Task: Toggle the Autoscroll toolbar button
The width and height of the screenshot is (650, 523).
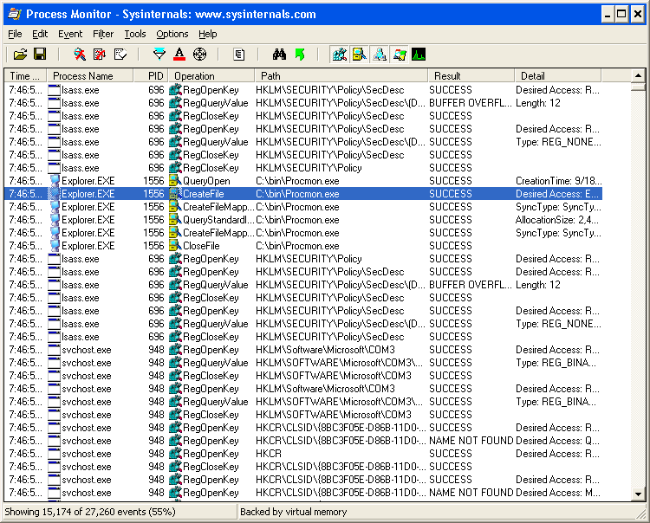Action: click(100, 55)
